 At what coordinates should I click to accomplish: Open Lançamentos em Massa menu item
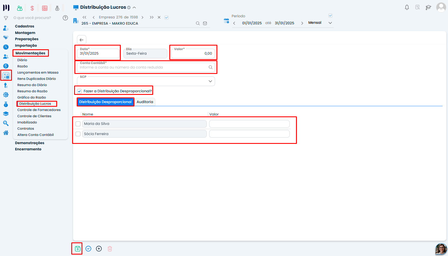(x=38, y=72)
